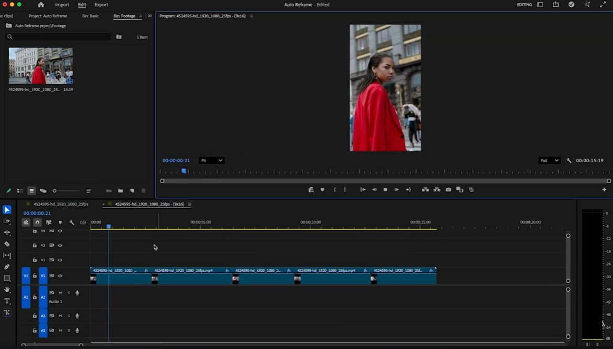Open the Fit zoom level dropdown
613x349 pixels.
(211, 160)
